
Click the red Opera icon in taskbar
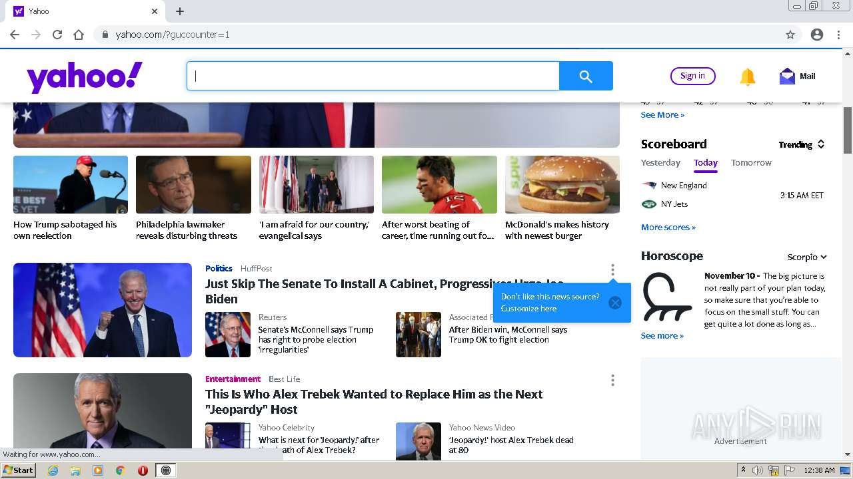[143, 470]
